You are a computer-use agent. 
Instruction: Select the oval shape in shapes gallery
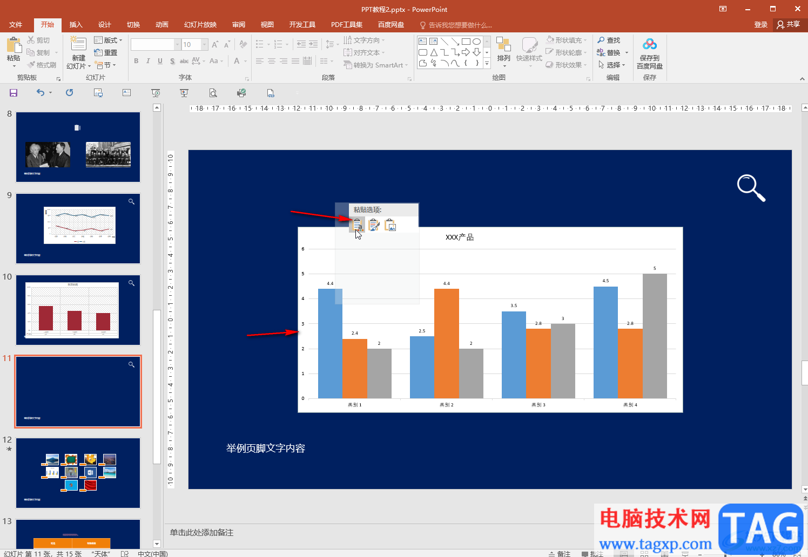tap(476, 42)
